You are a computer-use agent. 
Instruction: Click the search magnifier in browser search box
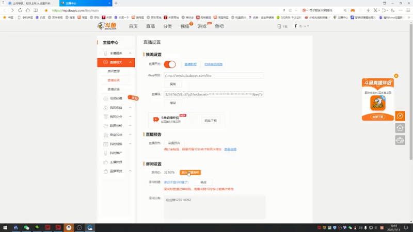pyautogui.click(x=345, y=10)
